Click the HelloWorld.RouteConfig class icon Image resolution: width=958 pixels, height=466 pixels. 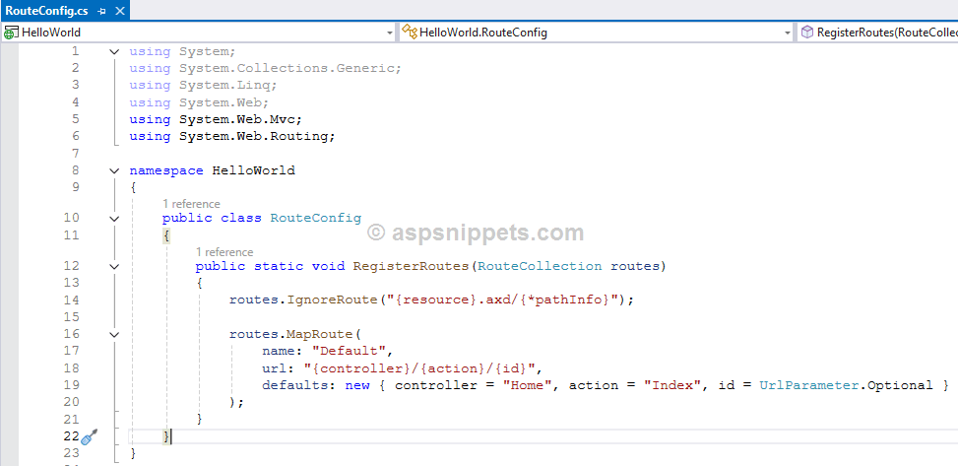point(410,33)
